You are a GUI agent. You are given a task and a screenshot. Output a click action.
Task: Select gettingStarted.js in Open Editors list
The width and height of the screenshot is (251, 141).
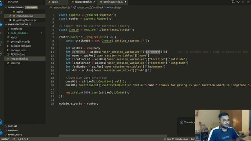[x=26, y=20]
